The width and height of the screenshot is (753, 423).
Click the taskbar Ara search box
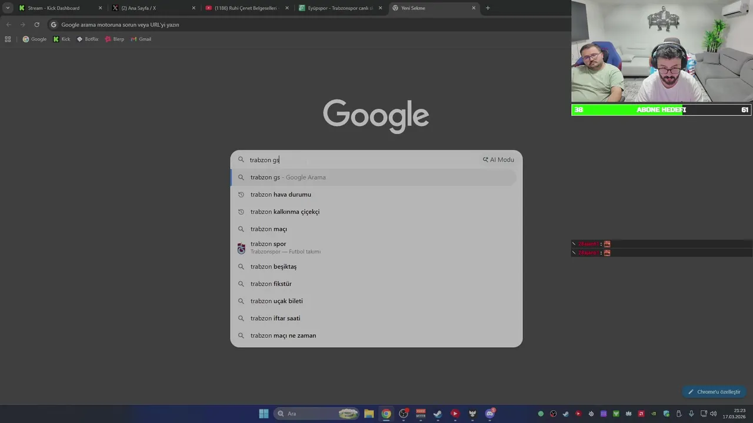tap(317, 414)
